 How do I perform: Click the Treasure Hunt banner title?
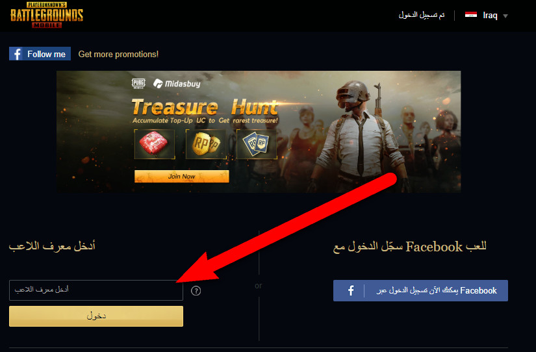(x=205, y=107)
